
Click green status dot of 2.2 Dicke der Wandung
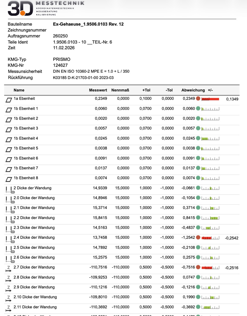click(x=198, y=218)
